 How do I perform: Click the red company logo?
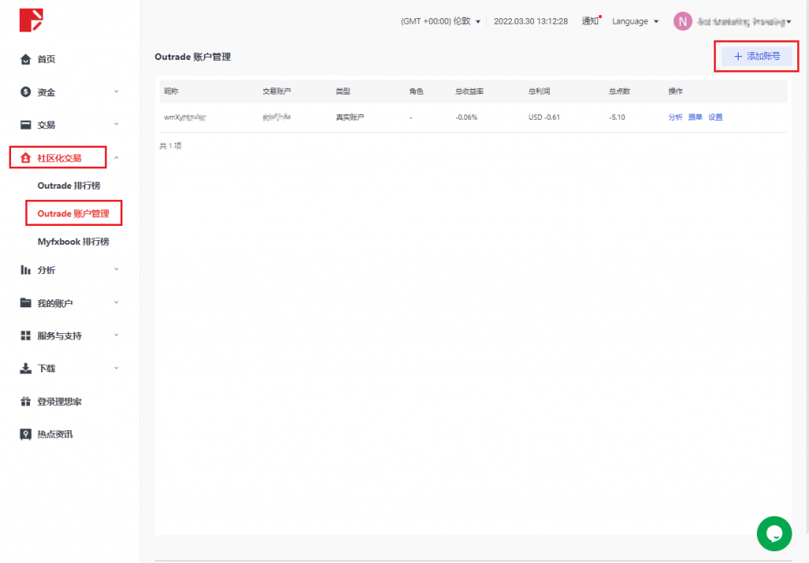tap(32, 20)
